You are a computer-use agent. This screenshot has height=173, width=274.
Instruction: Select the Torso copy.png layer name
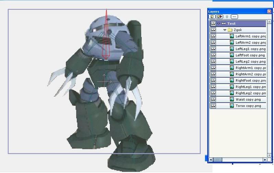click(248, 106)
